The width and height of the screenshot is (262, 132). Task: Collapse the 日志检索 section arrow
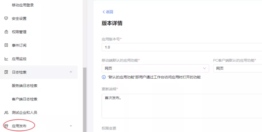pyautogui.click(x=71, y=72)
